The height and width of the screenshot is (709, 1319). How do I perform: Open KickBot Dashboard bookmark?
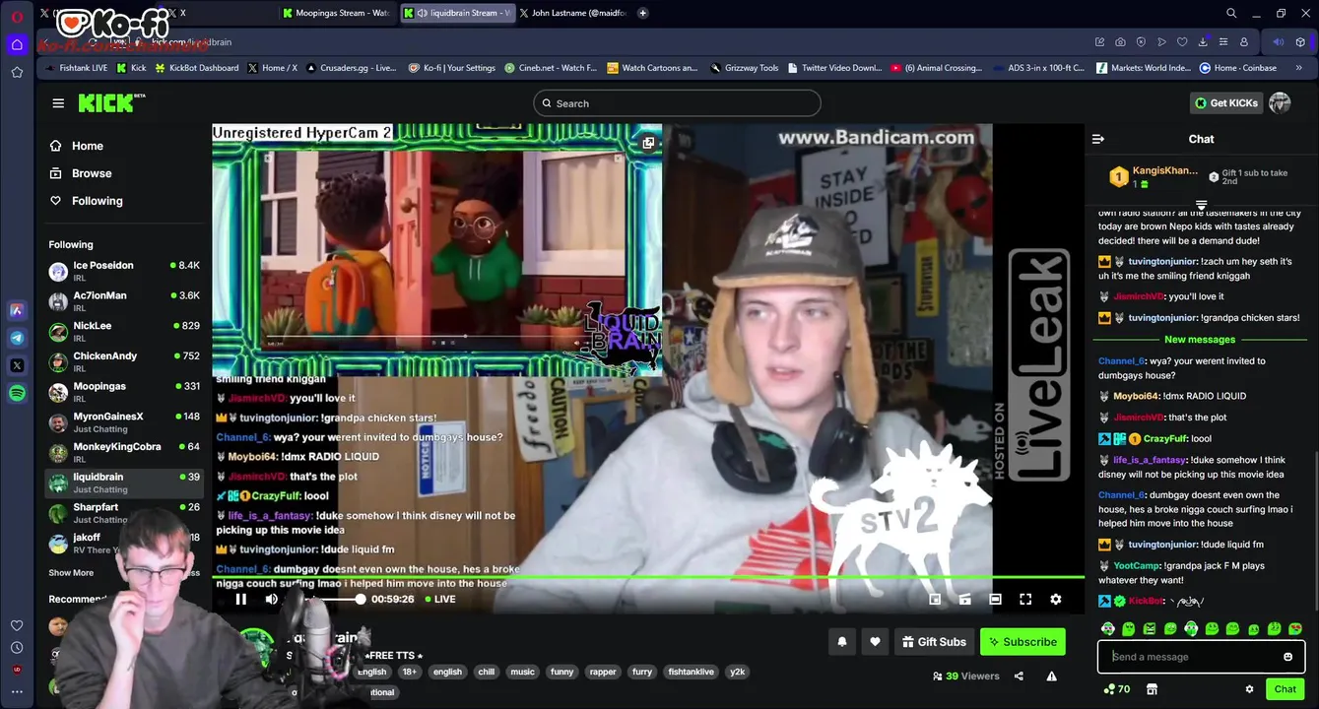pos(197,68)
